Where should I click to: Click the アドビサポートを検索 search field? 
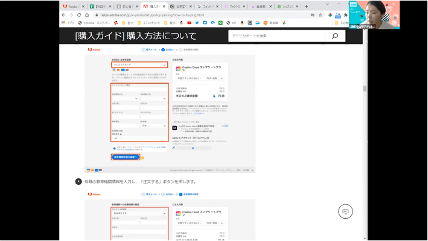click(x=276, y=36)
